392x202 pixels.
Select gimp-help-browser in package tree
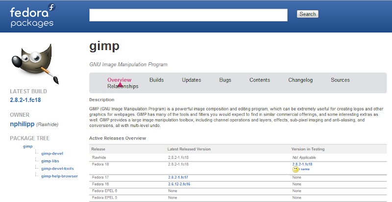coord(59,176)
